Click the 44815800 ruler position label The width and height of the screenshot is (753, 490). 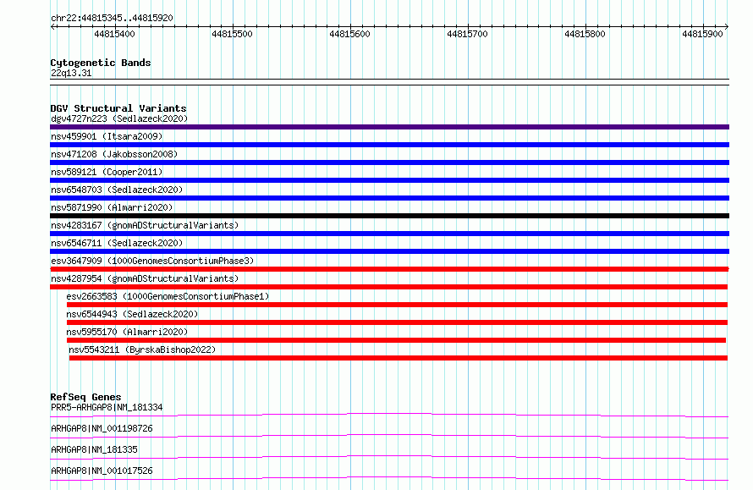coord(585,34)
